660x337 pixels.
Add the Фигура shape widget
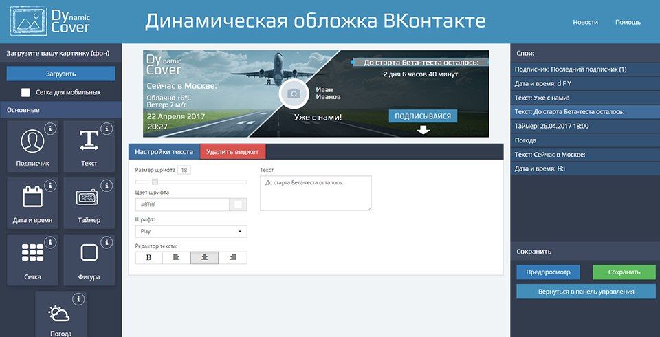89,261
